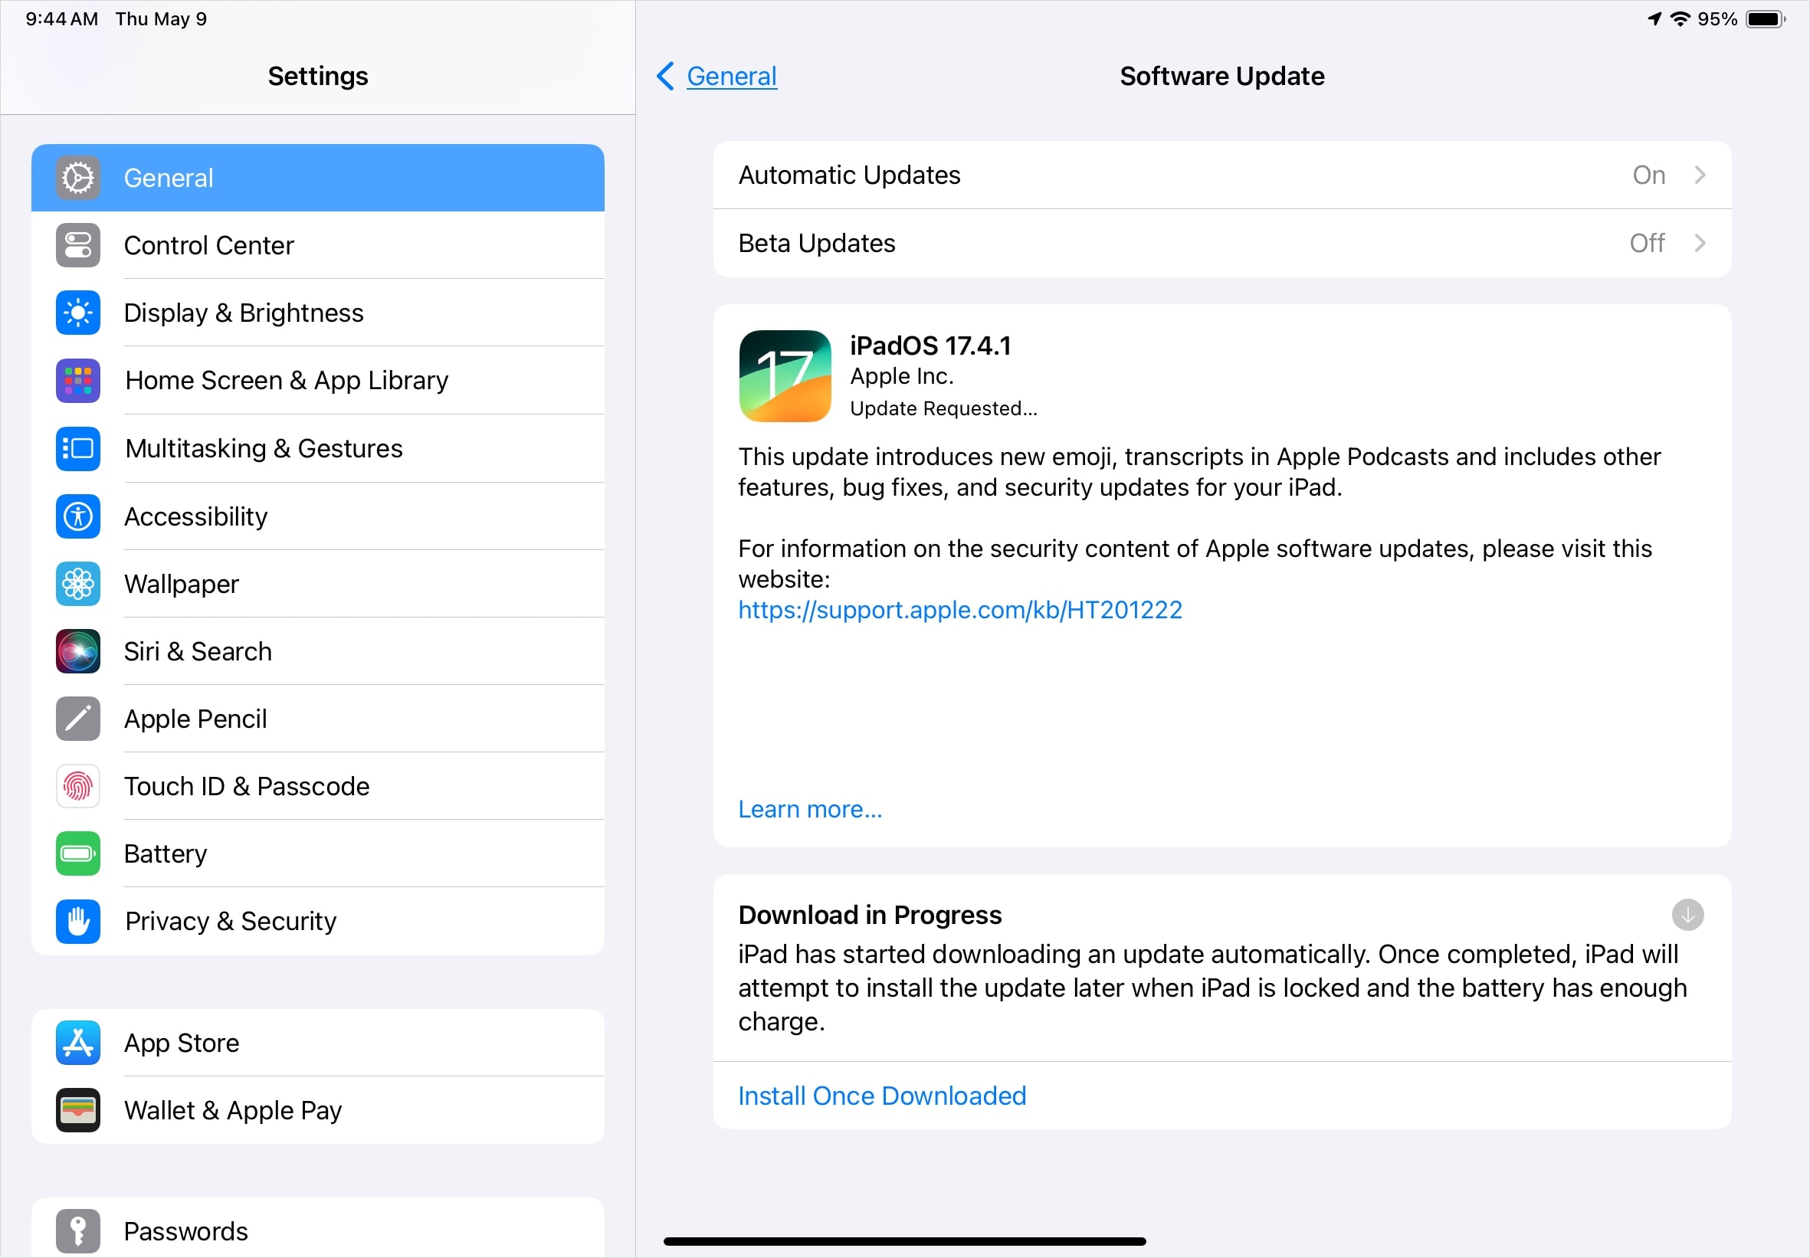This screenshot has width=1810, height=1258.
Task: Open Battery settings icon
Action: [x=77, y=853]
